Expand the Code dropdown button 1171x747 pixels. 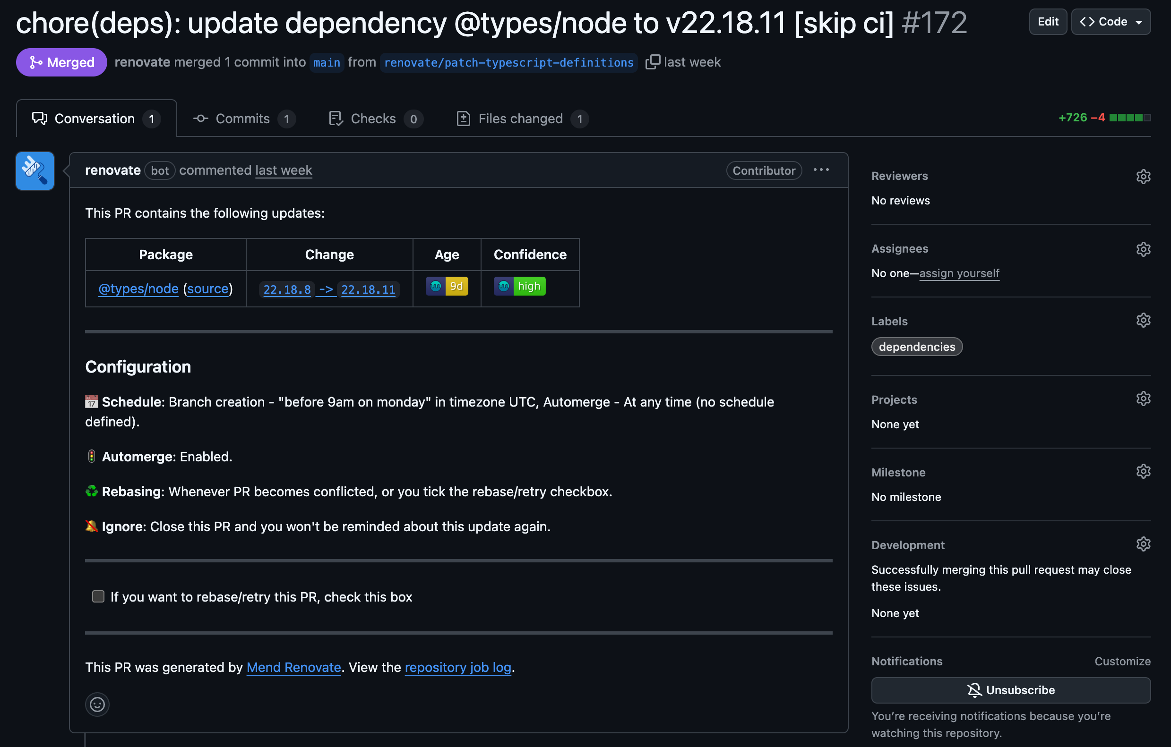[1111, 22]
